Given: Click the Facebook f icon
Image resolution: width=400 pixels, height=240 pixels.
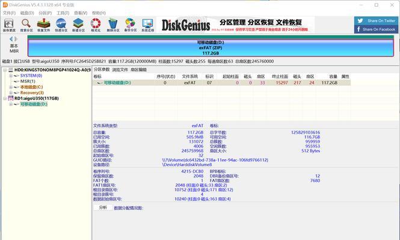Looking at the screenshot, I should click(x=358, y=29).
